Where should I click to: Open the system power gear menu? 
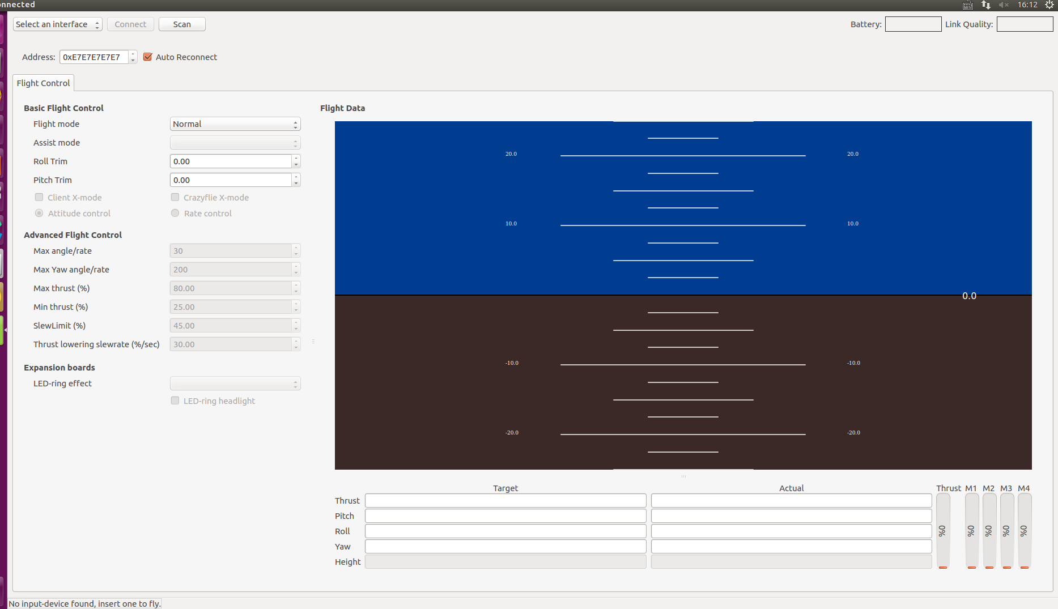click(x=1049, y=5)
